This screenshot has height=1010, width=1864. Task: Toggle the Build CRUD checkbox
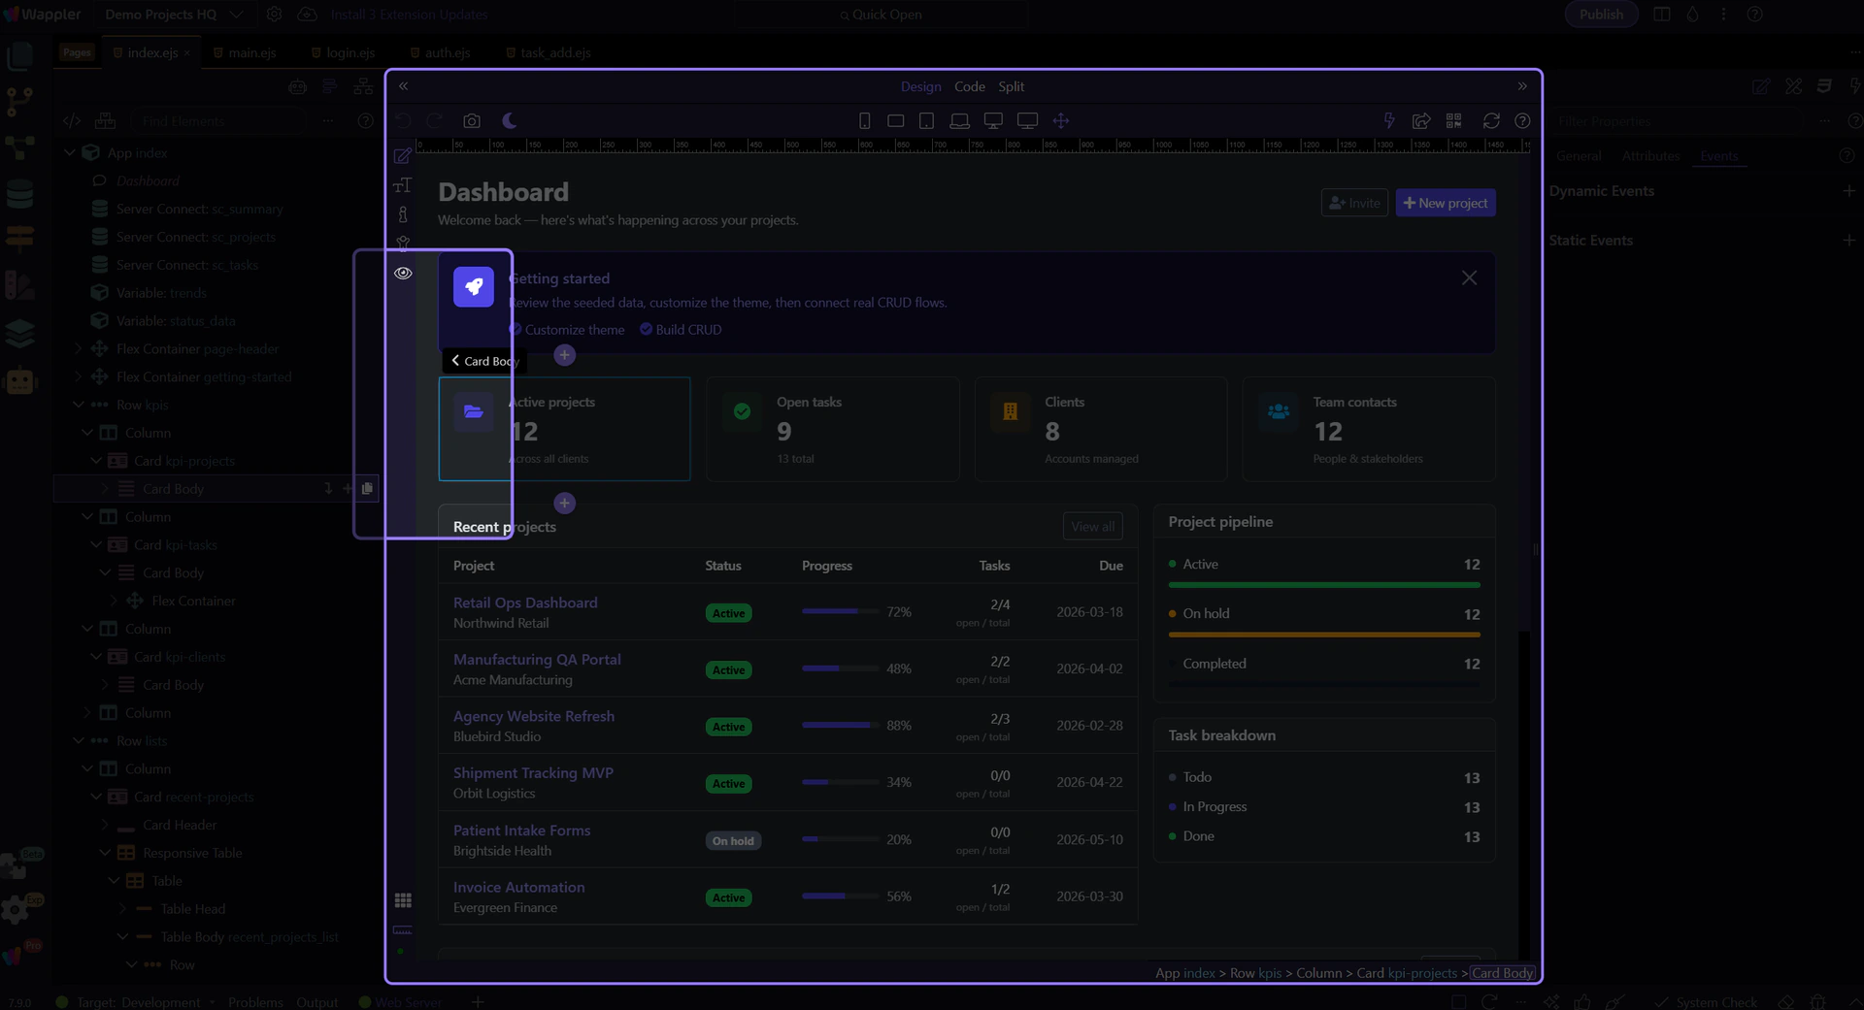(x=647, y=330)
